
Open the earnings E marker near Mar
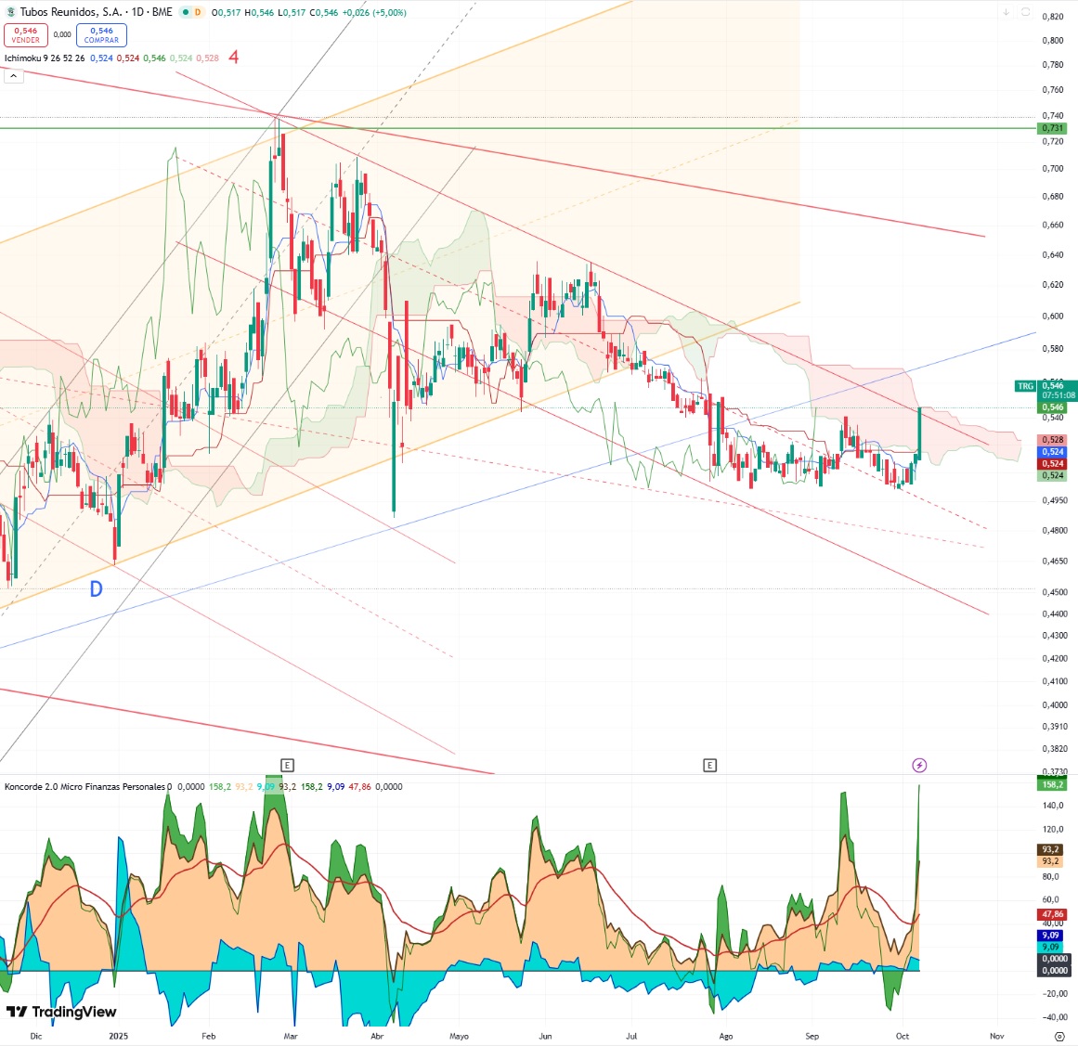pyautogui.click(x=288, y=765)
